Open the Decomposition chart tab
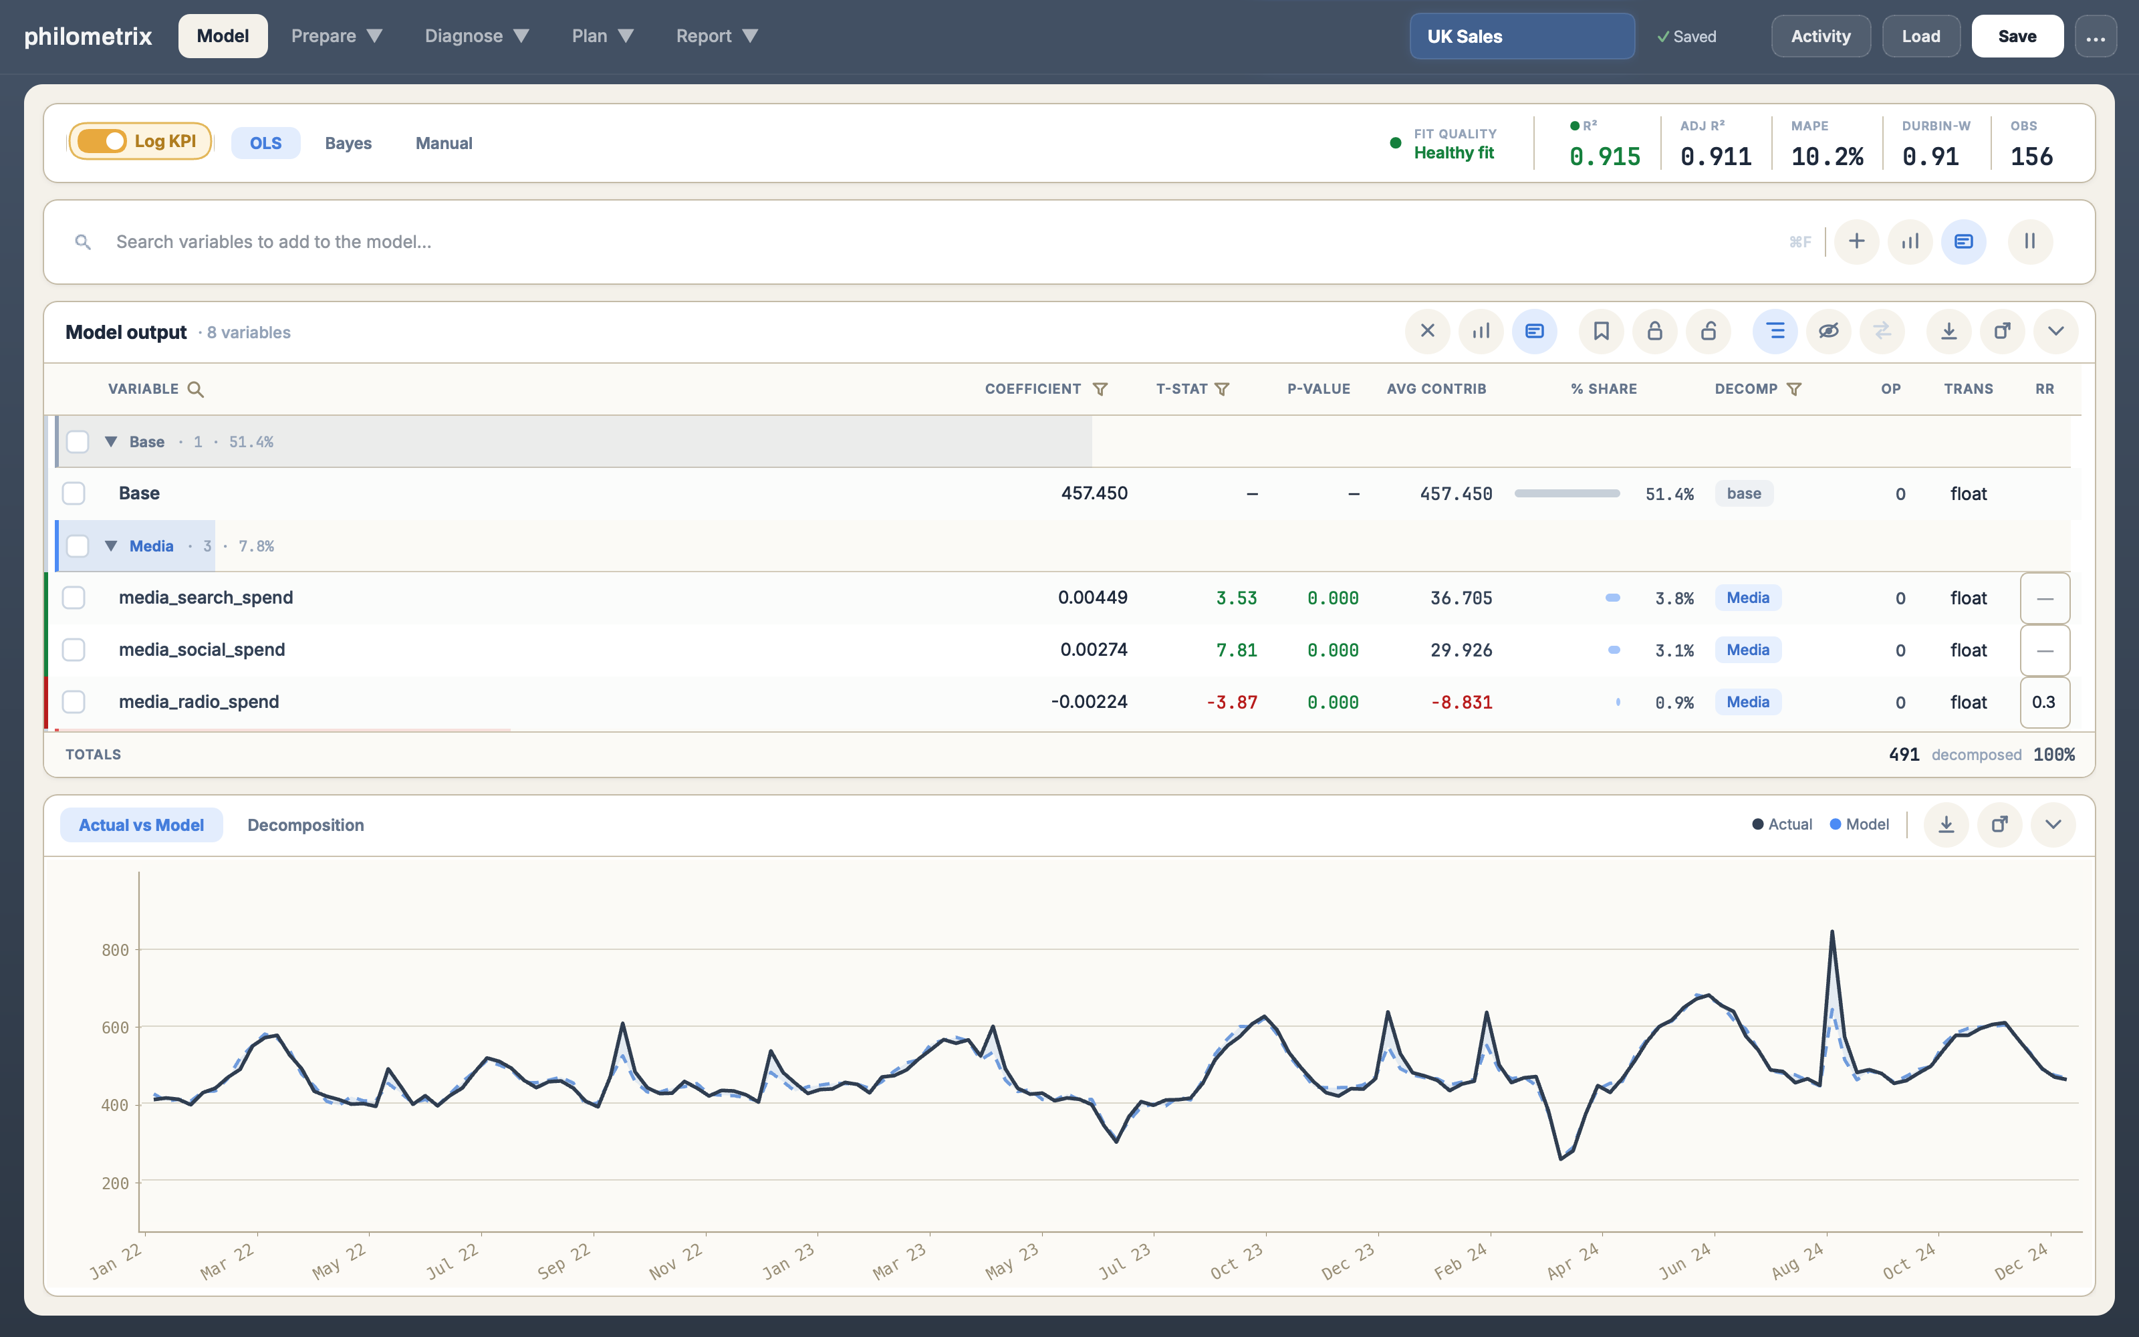 click(x=306, y=825)
